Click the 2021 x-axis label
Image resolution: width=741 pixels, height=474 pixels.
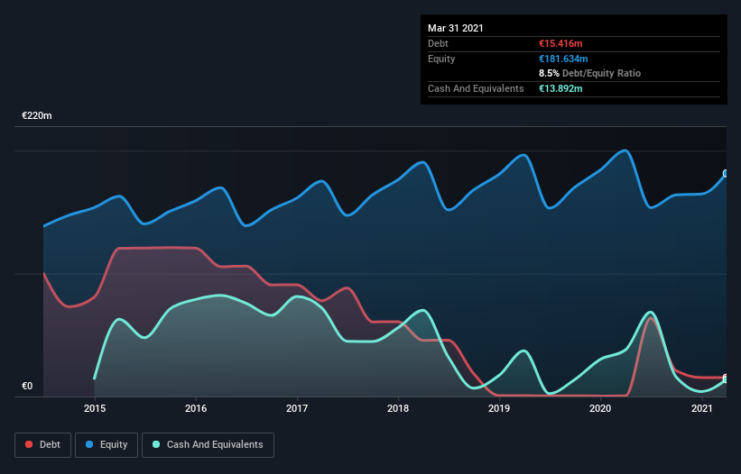pyautogui.click(x=702, y=408)
